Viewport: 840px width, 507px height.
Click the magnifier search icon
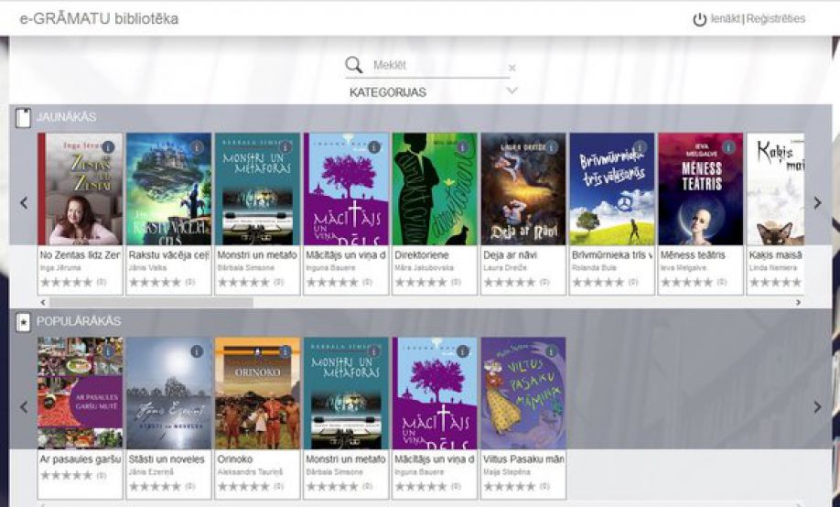353,65
